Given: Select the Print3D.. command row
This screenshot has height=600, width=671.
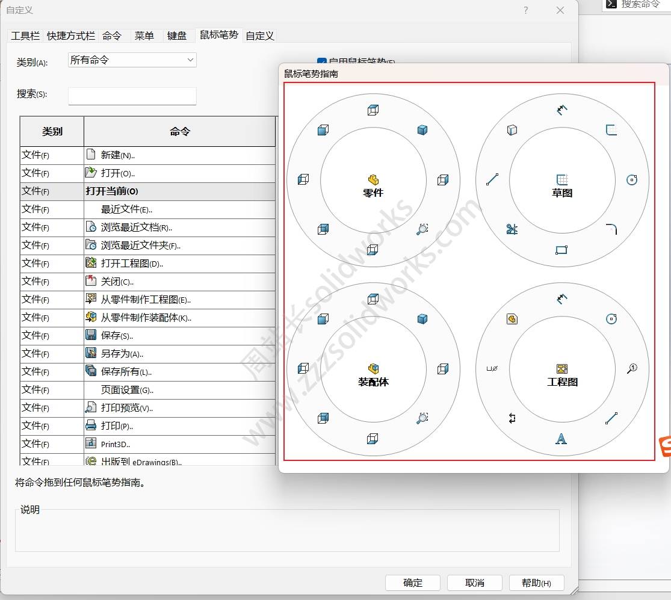Looking at the screenshot, I should pos(147,444).
